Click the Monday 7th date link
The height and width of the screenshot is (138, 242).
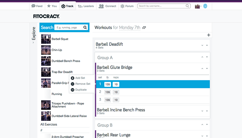[130, 28]
